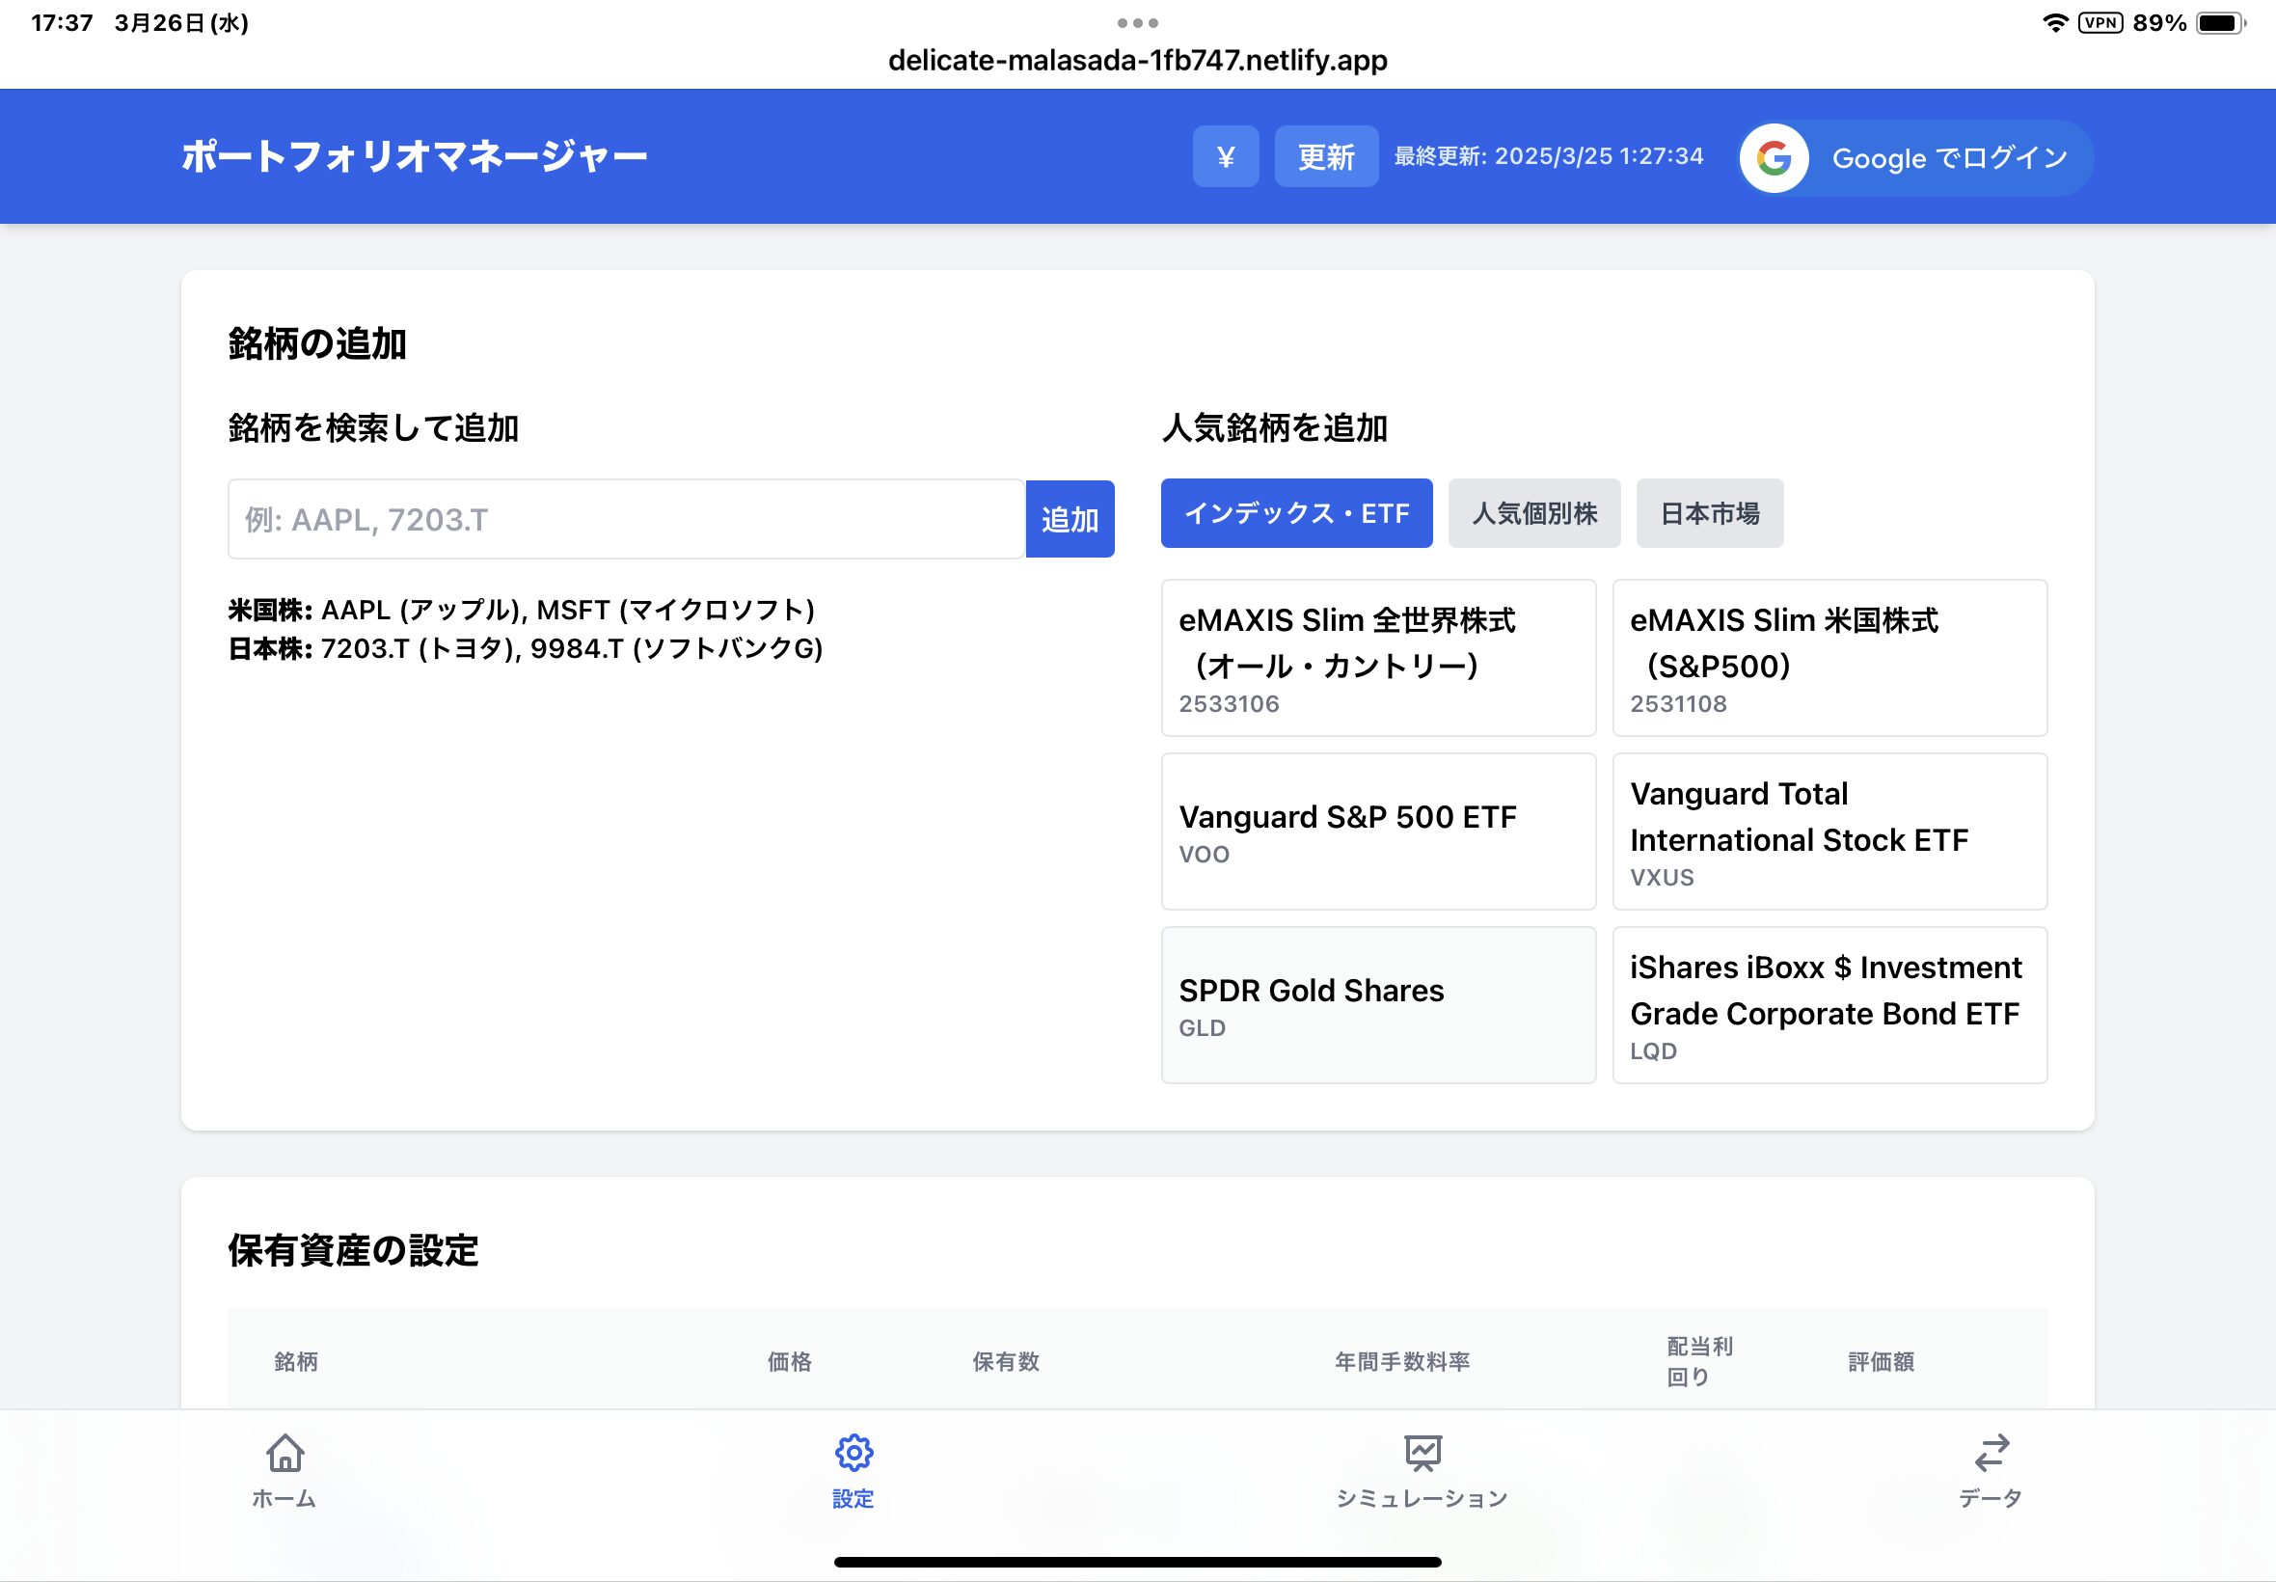
Task: Click the 評価額 column header
Action: 1881,1362
